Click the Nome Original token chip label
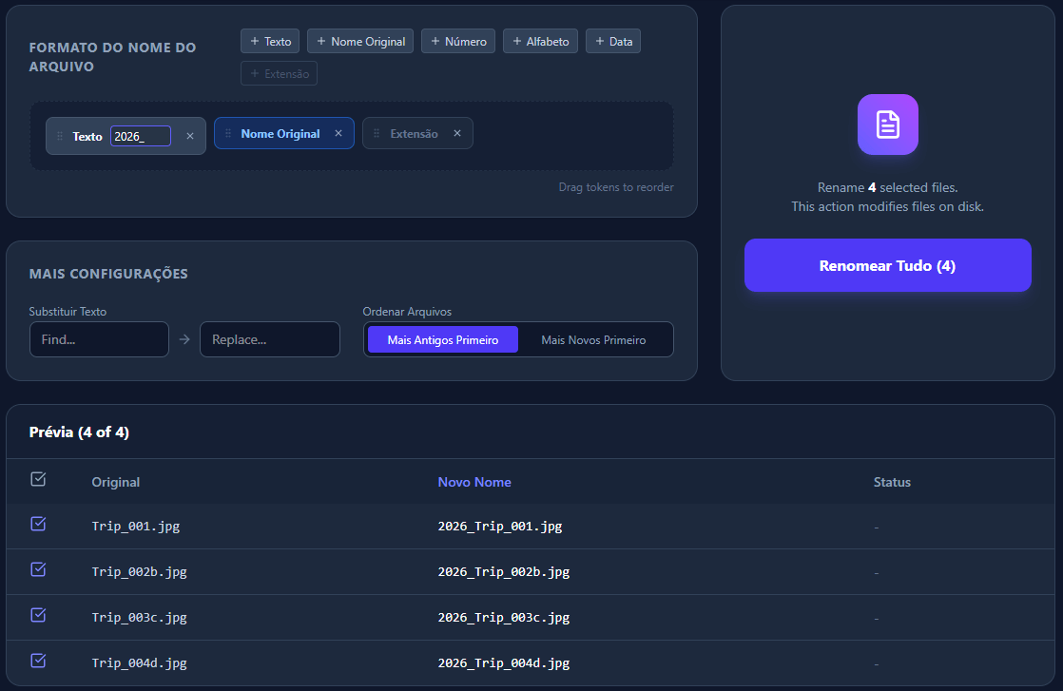Screen dimensions: 1063x691 (x=280, y=134)
